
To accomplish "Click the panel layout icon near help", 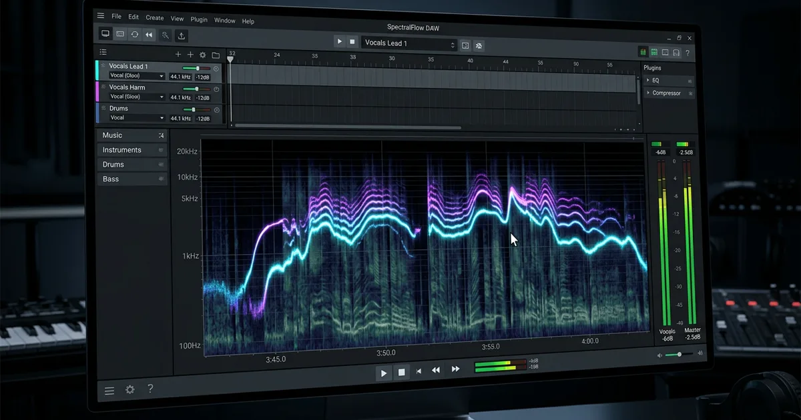I will [665, 53].
